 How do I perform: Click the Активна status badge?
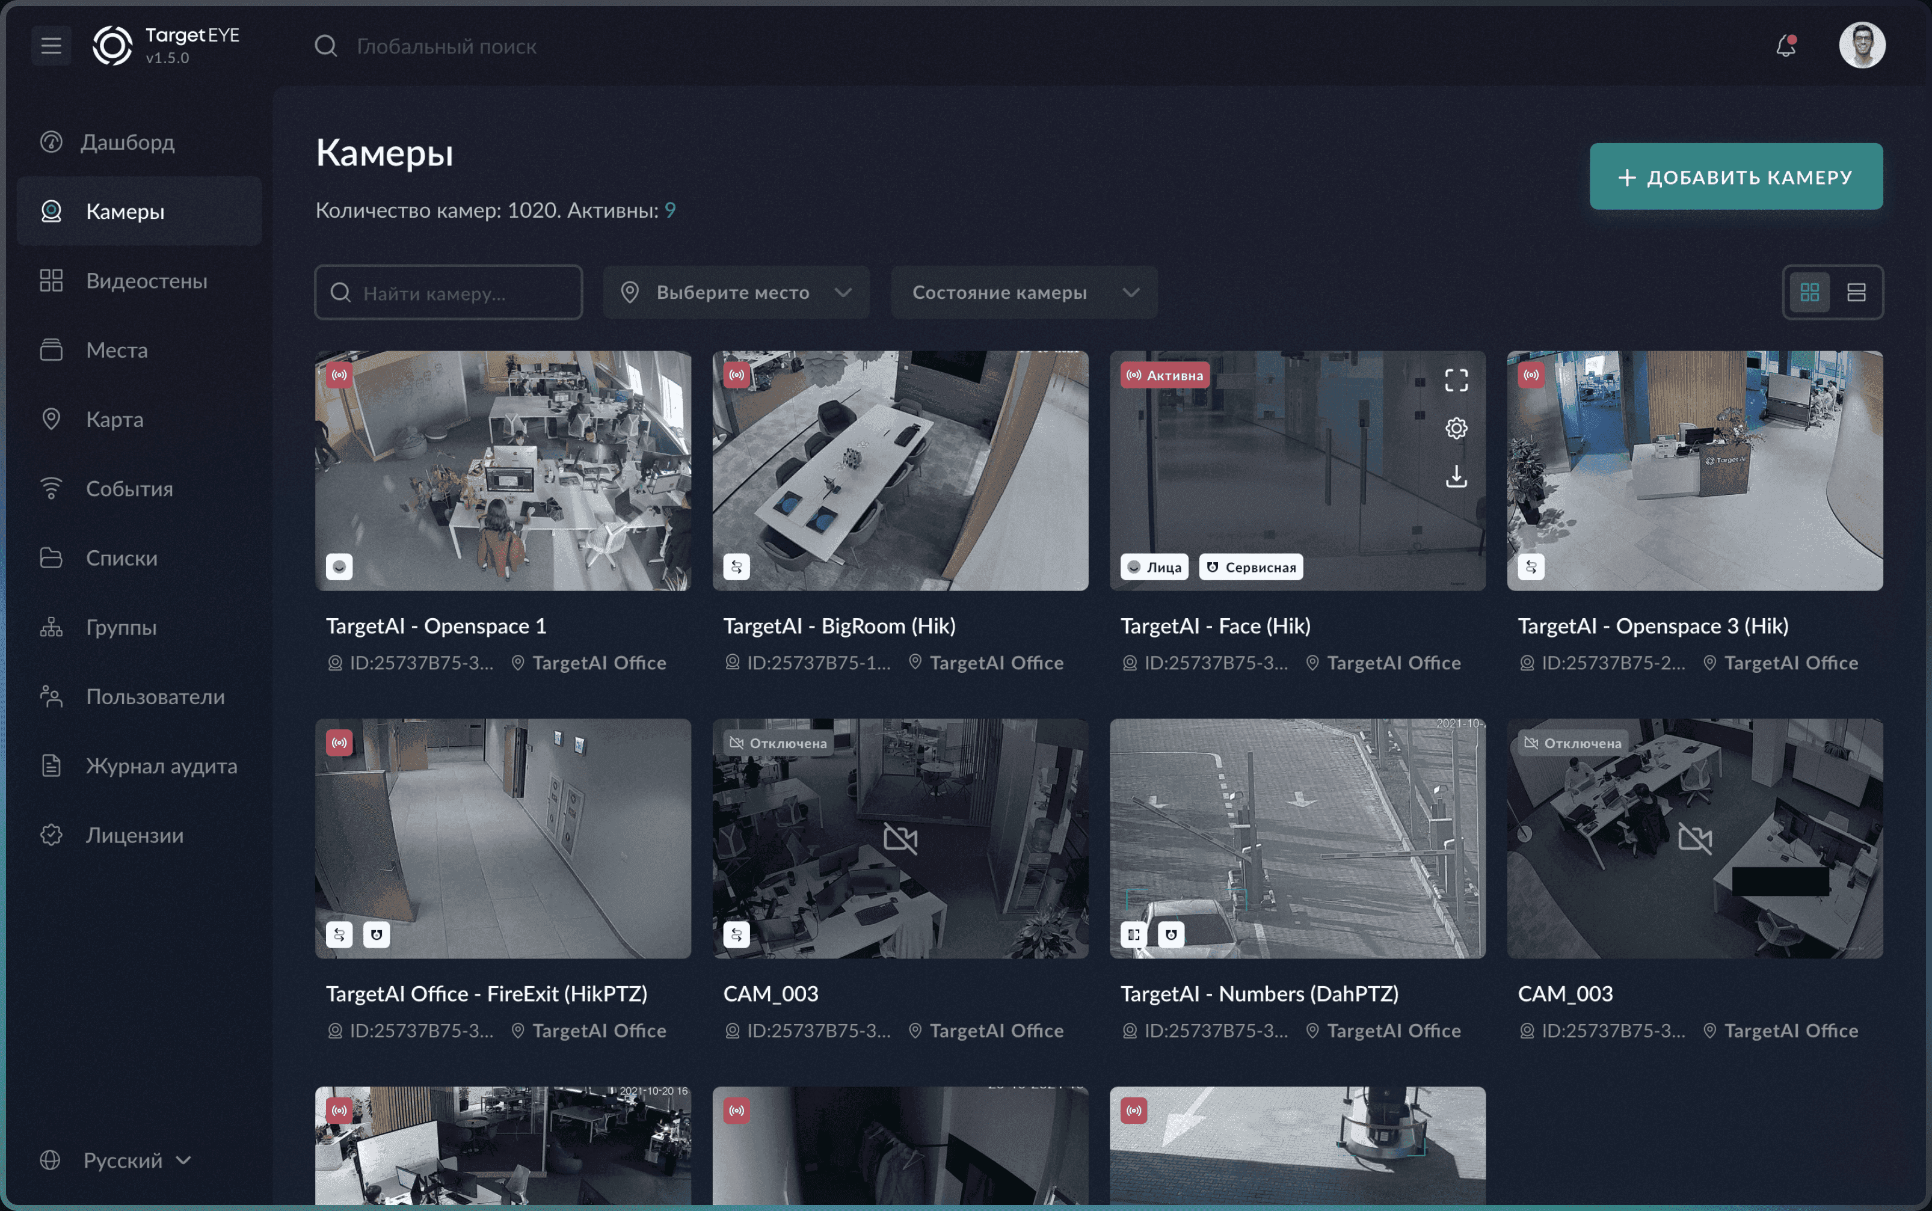coord(1166,376)
